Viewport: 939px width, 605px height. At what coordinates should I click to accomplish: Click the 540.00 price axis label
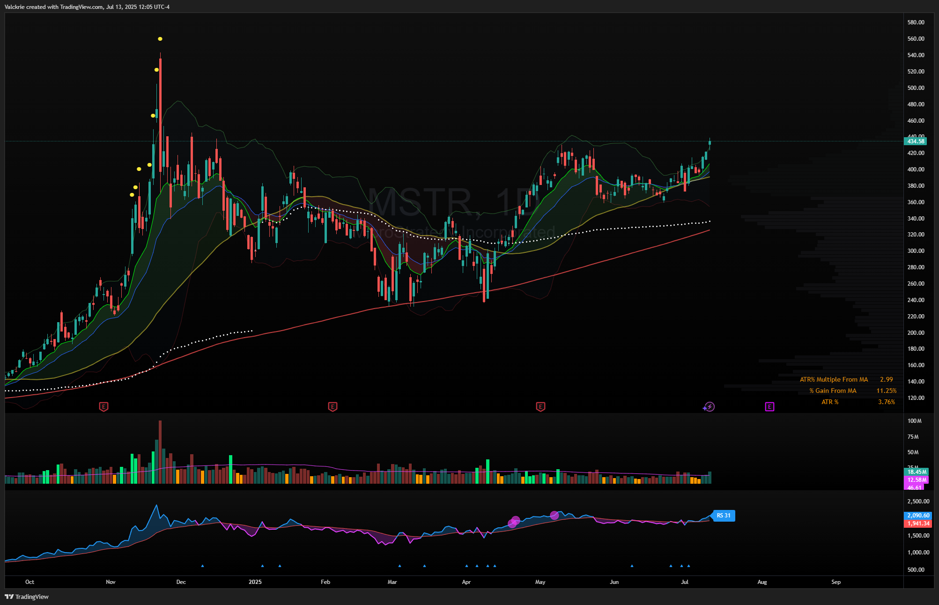pyautogui.click(x=916, y=55)
